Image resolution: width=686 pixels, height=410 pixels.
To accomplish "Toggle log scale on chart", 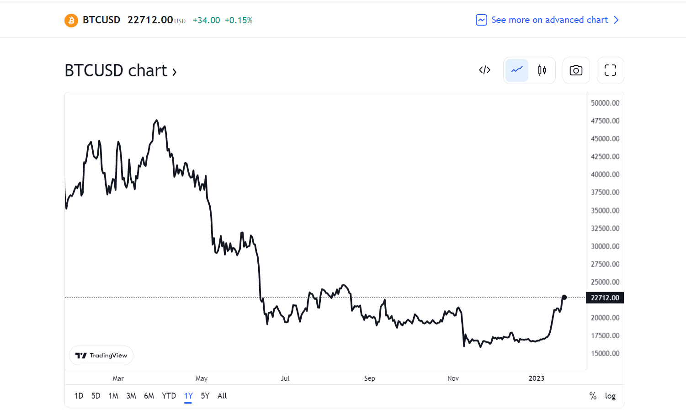I will 610,396.
